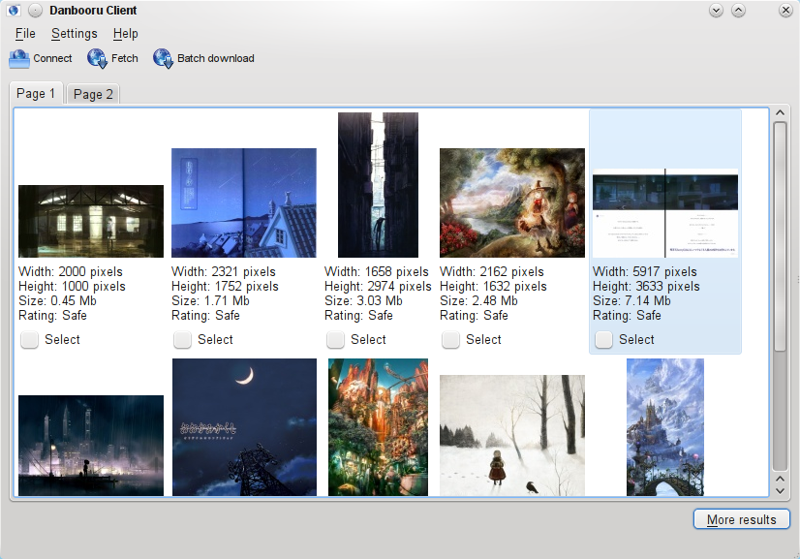Click the Connect toolbar icon

coord(20,59)
